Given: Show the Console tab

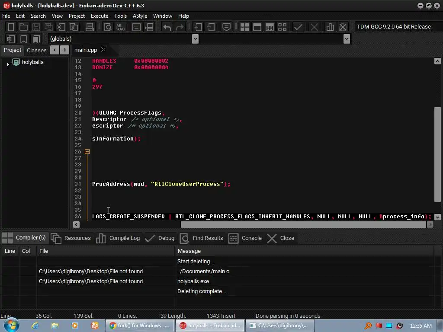Looking at the screenshot, I should pyautogui.click(x=245, y=238).
